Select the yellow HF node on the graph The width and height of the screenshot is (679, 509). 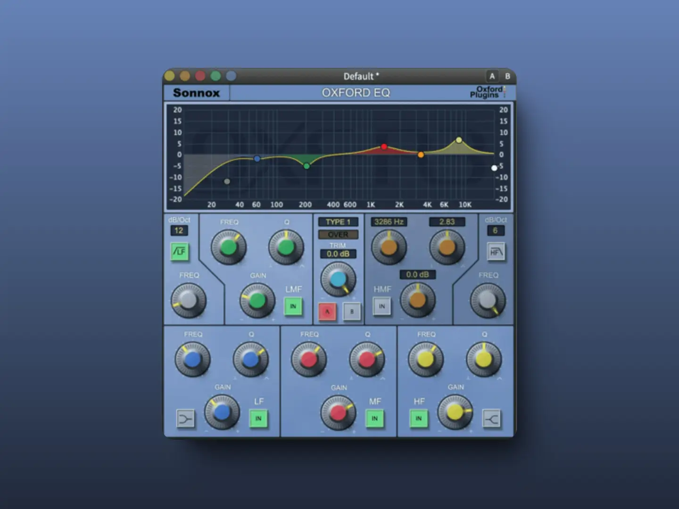(x=459, y=140)
